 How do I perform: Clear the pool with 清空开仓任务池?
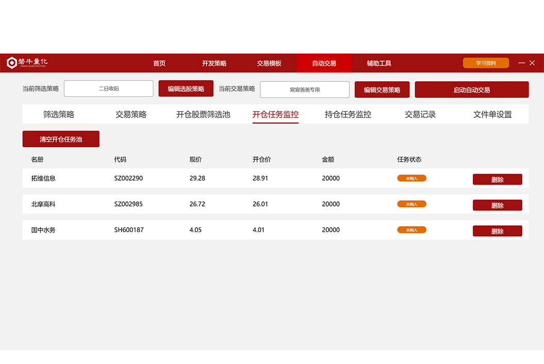point(61,139)
